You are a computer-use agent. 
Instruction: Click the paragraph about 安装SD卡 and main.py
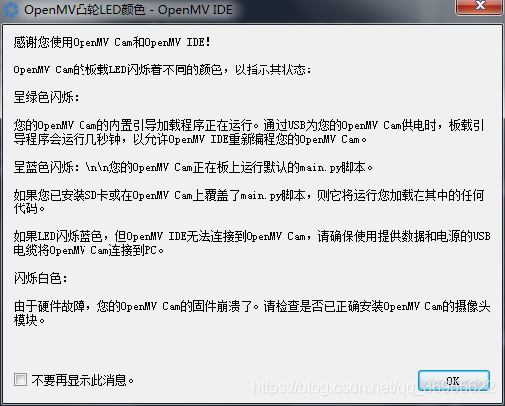pyautogui.click(x=250, y=202)
